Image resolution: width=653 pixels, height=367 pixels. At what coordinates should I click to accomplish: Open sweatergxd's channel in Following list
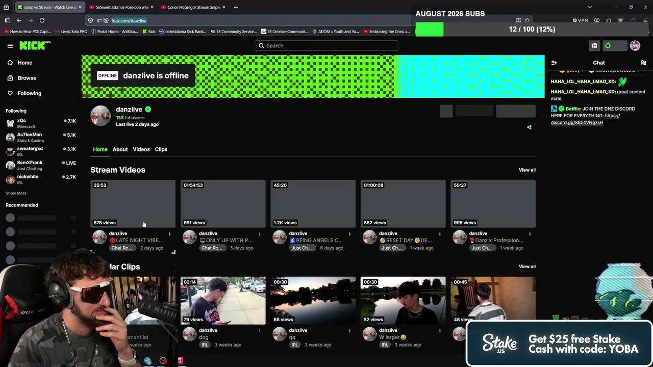click(x=41, y=151)
